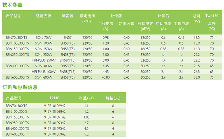
Task: Select the 触发器 column header
Action: 67,16
